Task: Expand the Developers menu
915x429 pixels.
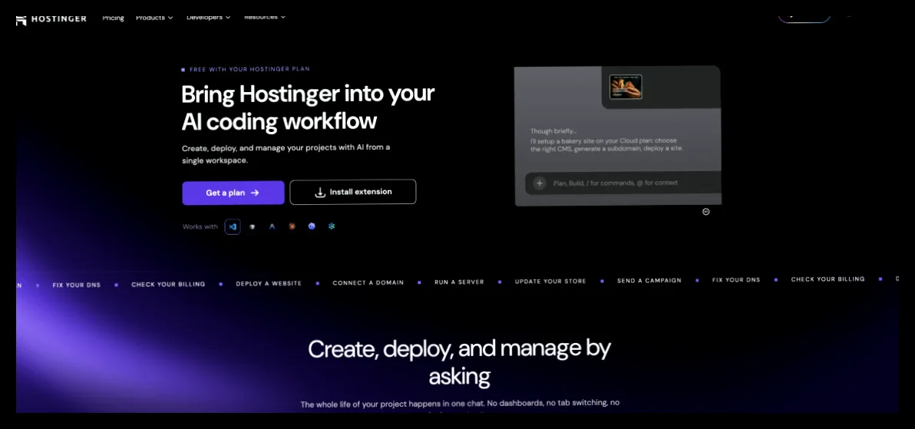Action: tap(208, 18)
